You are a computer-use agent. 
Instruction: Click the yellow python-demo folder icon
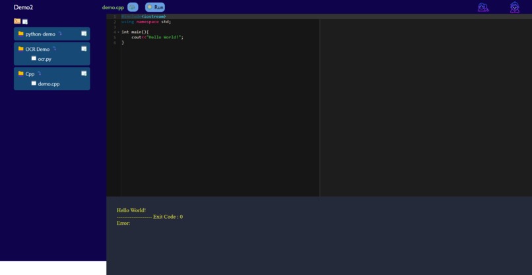click(x=20, y=33)
